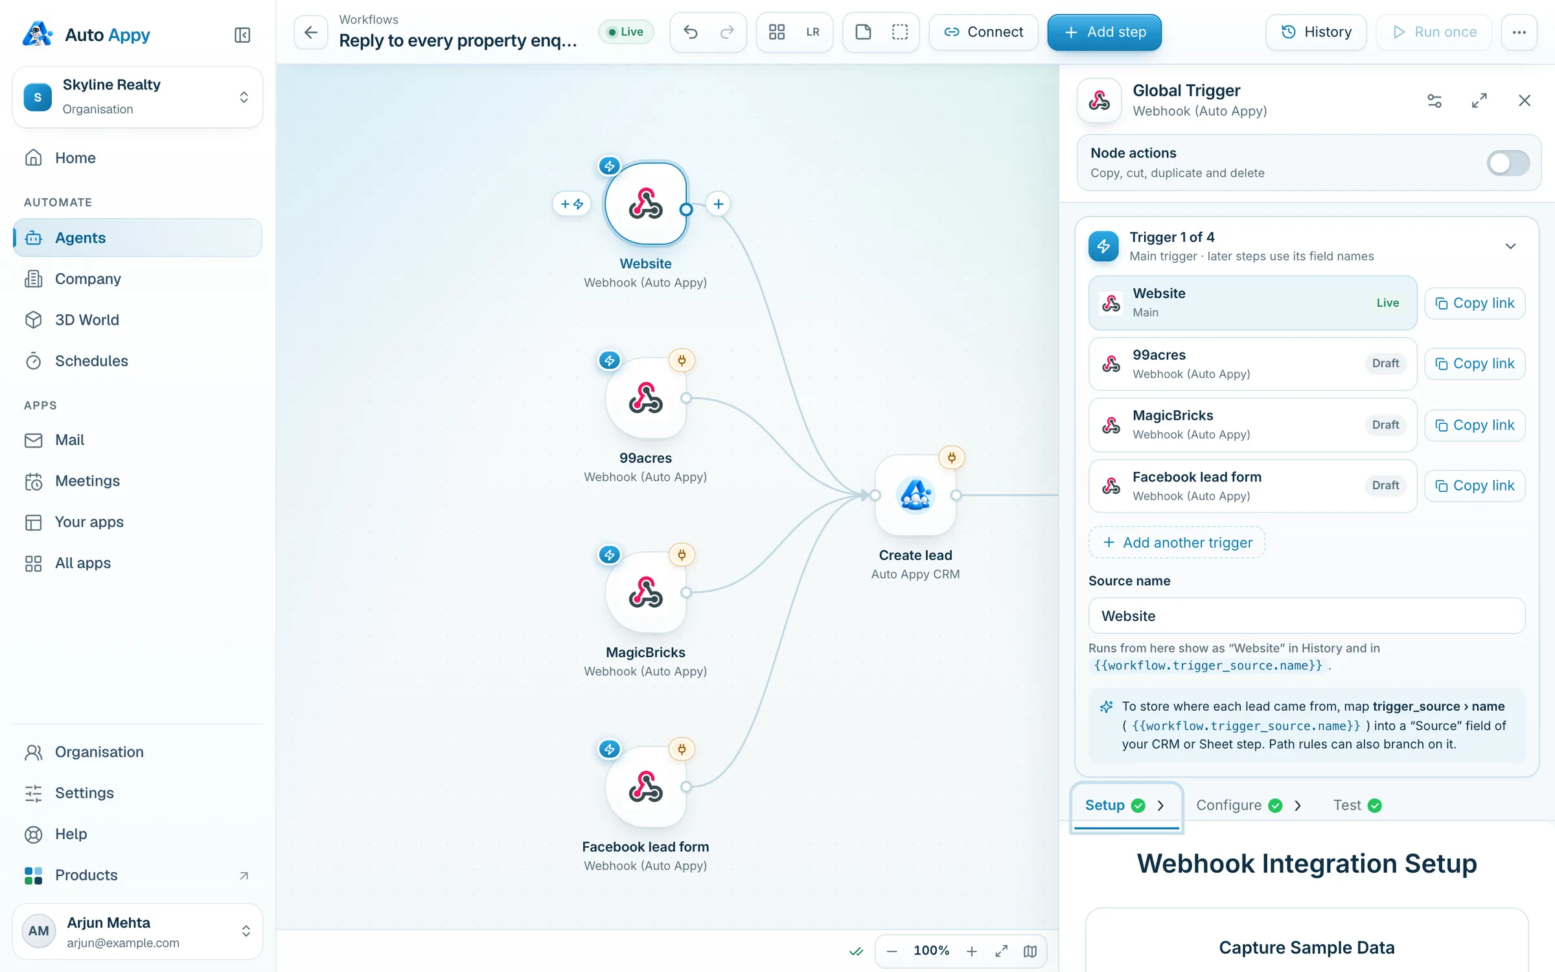This screenshot has height=972, width=1555.
Task: Click the zoom in plus button
Action: tap(971, 951)
